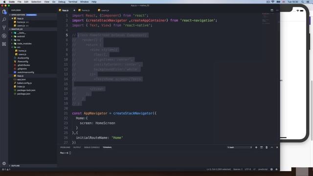Expand the node_modules folder

24,44
